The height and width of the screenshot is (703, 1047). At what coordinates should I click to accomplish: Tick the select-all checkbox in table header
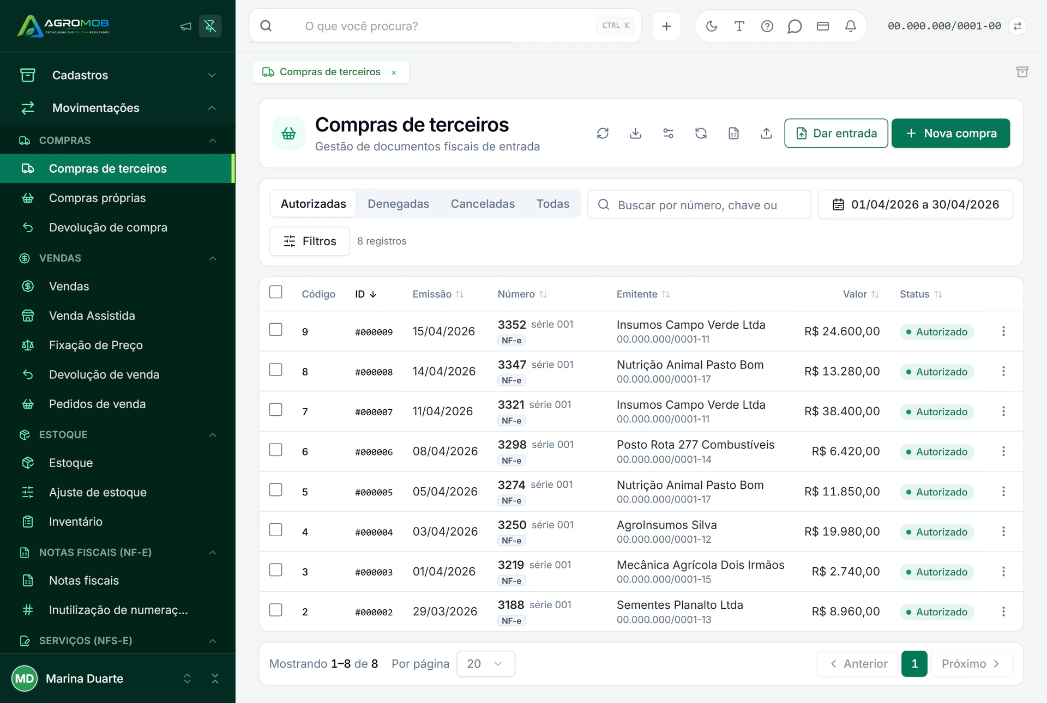pyautogui.click(x=276, y=292)
